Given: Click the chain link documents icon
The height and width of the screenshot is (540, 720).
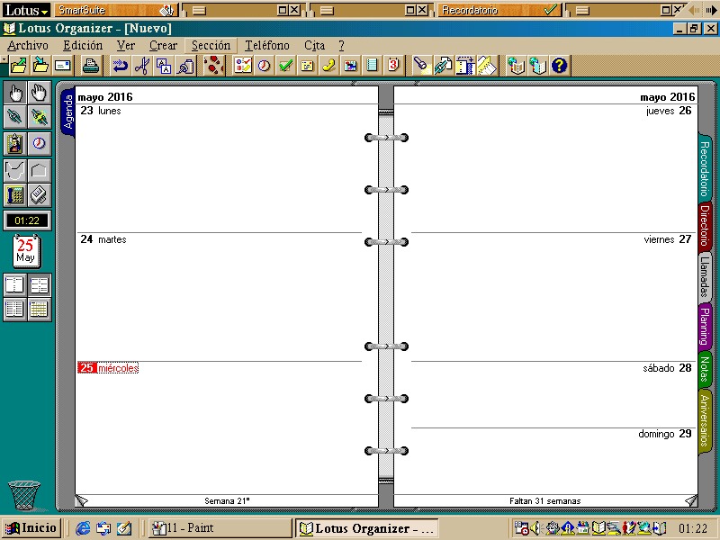Looking at the screenshot, I should [443, 65].
